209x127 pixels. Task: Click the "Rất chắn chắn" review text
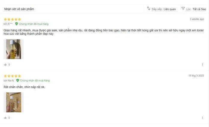[x=24, y=87]
